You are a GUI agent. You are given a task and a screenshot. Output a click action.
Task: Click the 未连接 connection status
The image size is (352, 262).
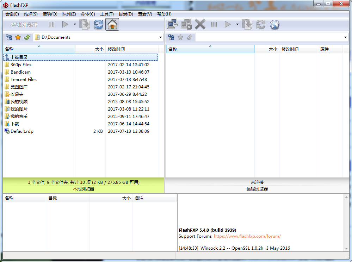pyautogui.click(x=257, y=182)
